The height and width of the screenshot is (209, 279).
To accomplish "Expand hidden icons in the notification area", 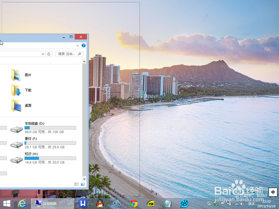I will 209,203.
